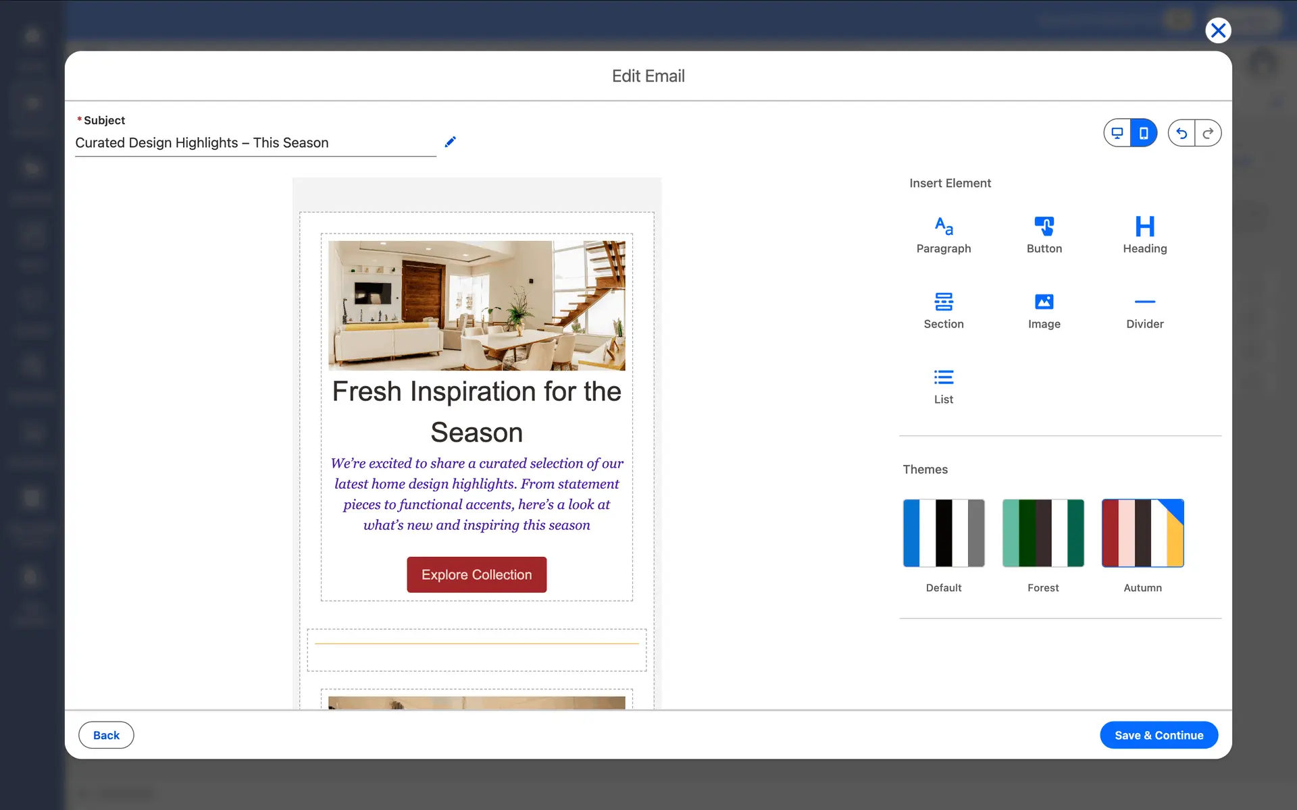1297x810 pixels.
Task: Insert a Divider element
Action: pyautogui.click(x=1144, y=310)
